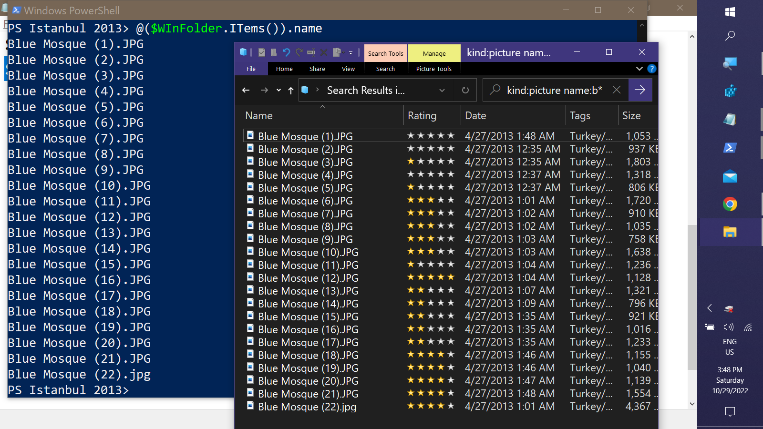Click PowerShell line Blue Mosque (10).JPG
The image size is (763, 429).
pos(79,186)
